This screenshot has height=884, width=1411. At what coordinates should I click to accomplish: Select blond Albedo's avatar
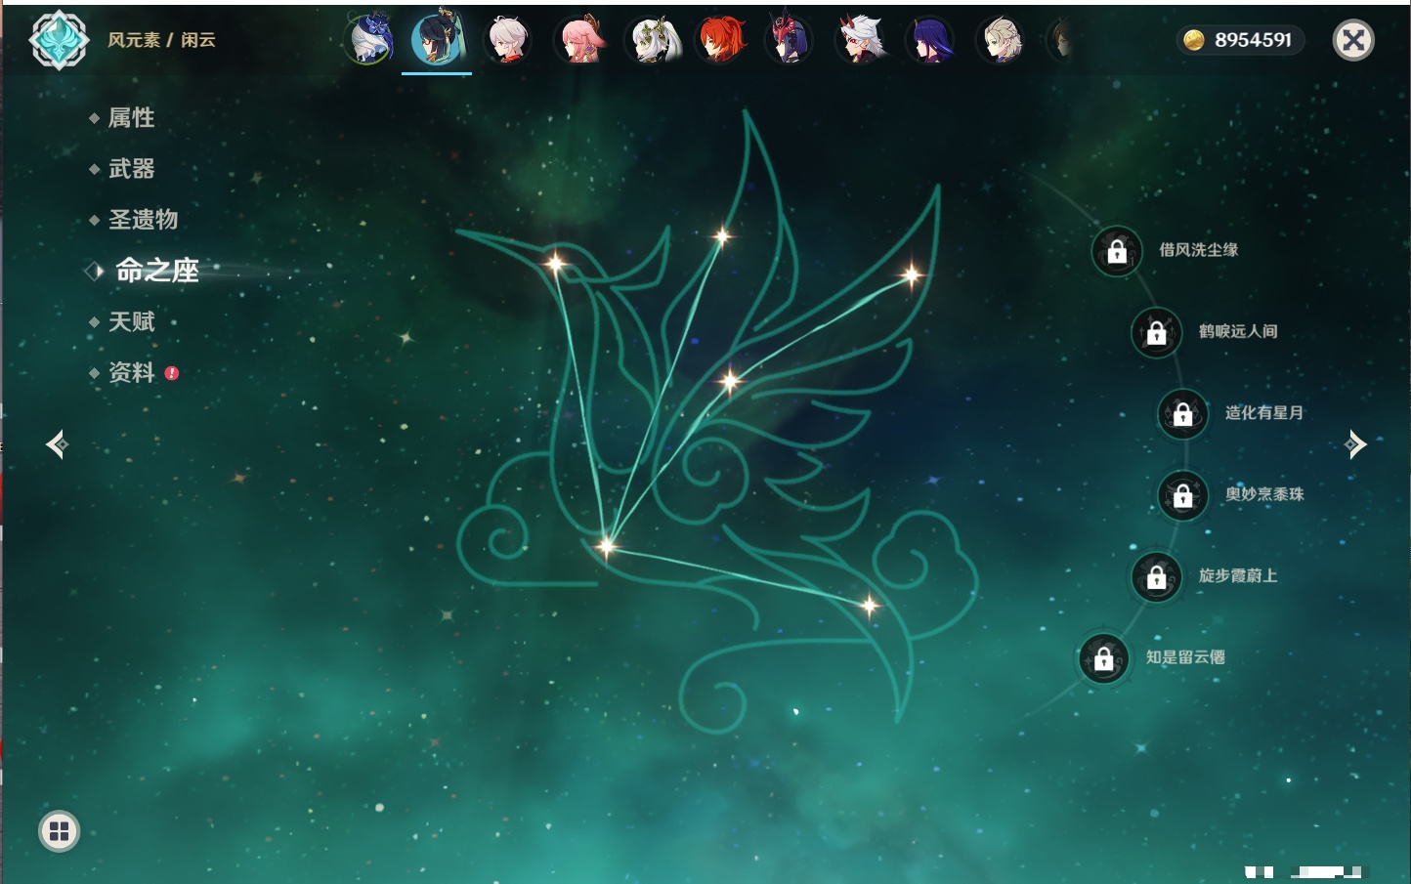coord(1001,40)
